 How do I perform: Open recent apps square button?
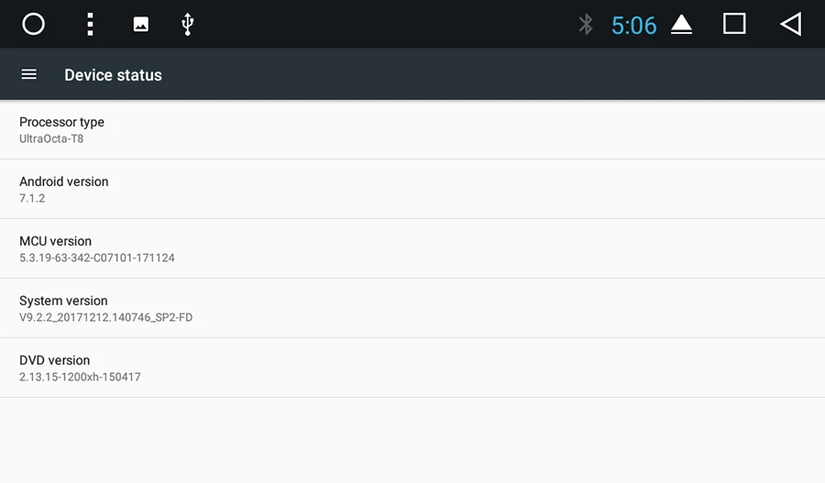pos(734,24)
